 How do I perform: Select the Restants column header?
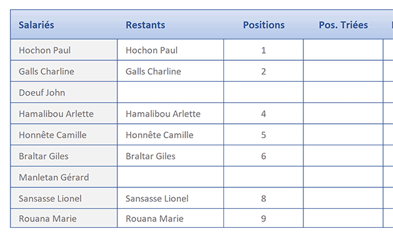click(170, 24)
